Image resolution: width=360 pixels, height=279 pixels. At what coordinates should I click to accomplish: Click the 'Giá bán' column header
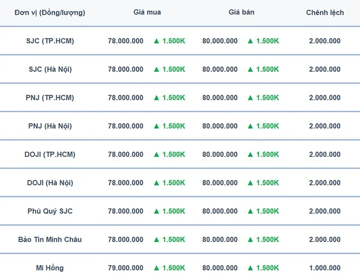(x=241, y=12)
